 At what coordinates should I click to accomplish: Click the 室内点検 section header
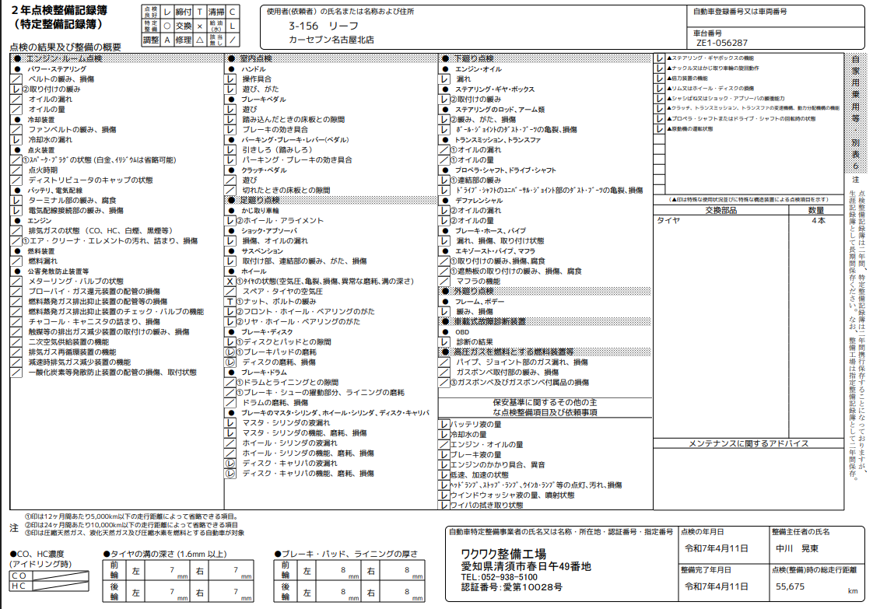331,58
